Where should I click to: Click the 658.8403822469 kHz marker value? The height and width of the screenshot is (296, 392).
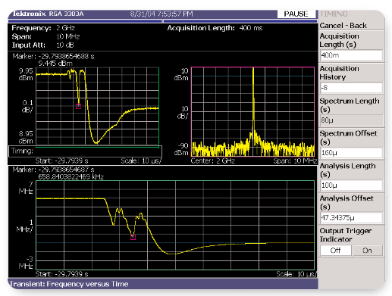71,176
